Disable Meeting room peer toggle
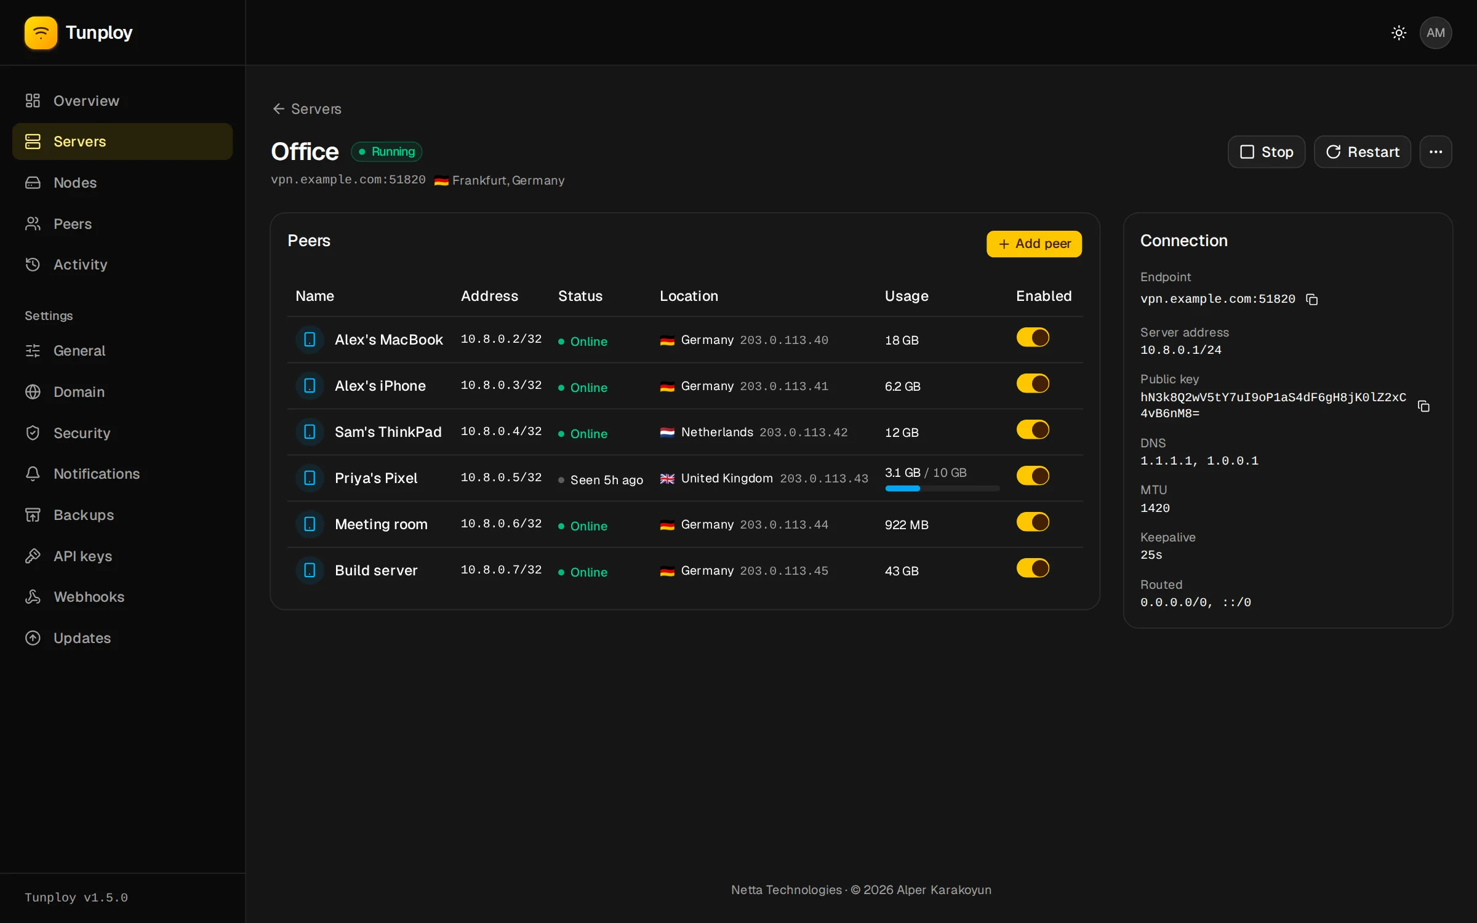 (x=1033, y=522)
